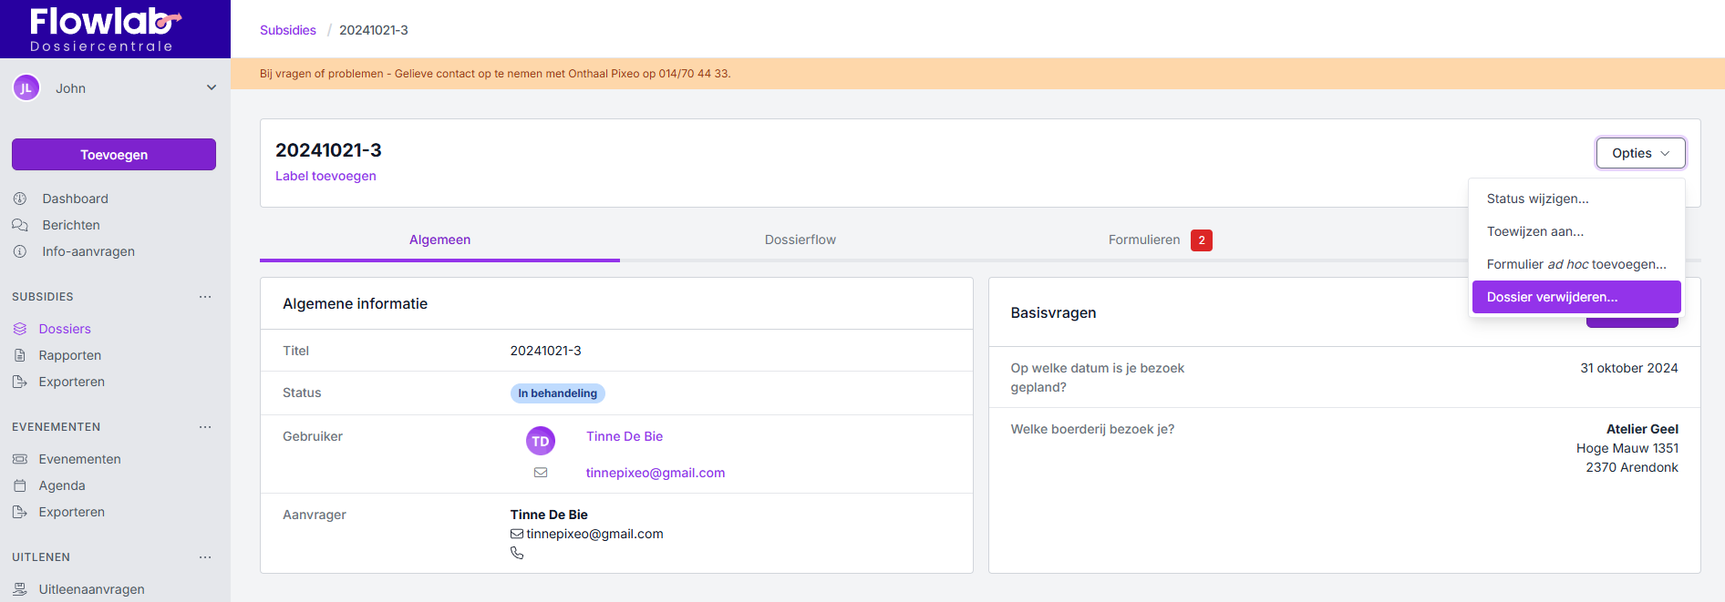Image resolution: width=1725 pixels, height=602 pixels.
Task: Expand the John user menu chevron
Action: pyautogui.click(x=212, y=88)
